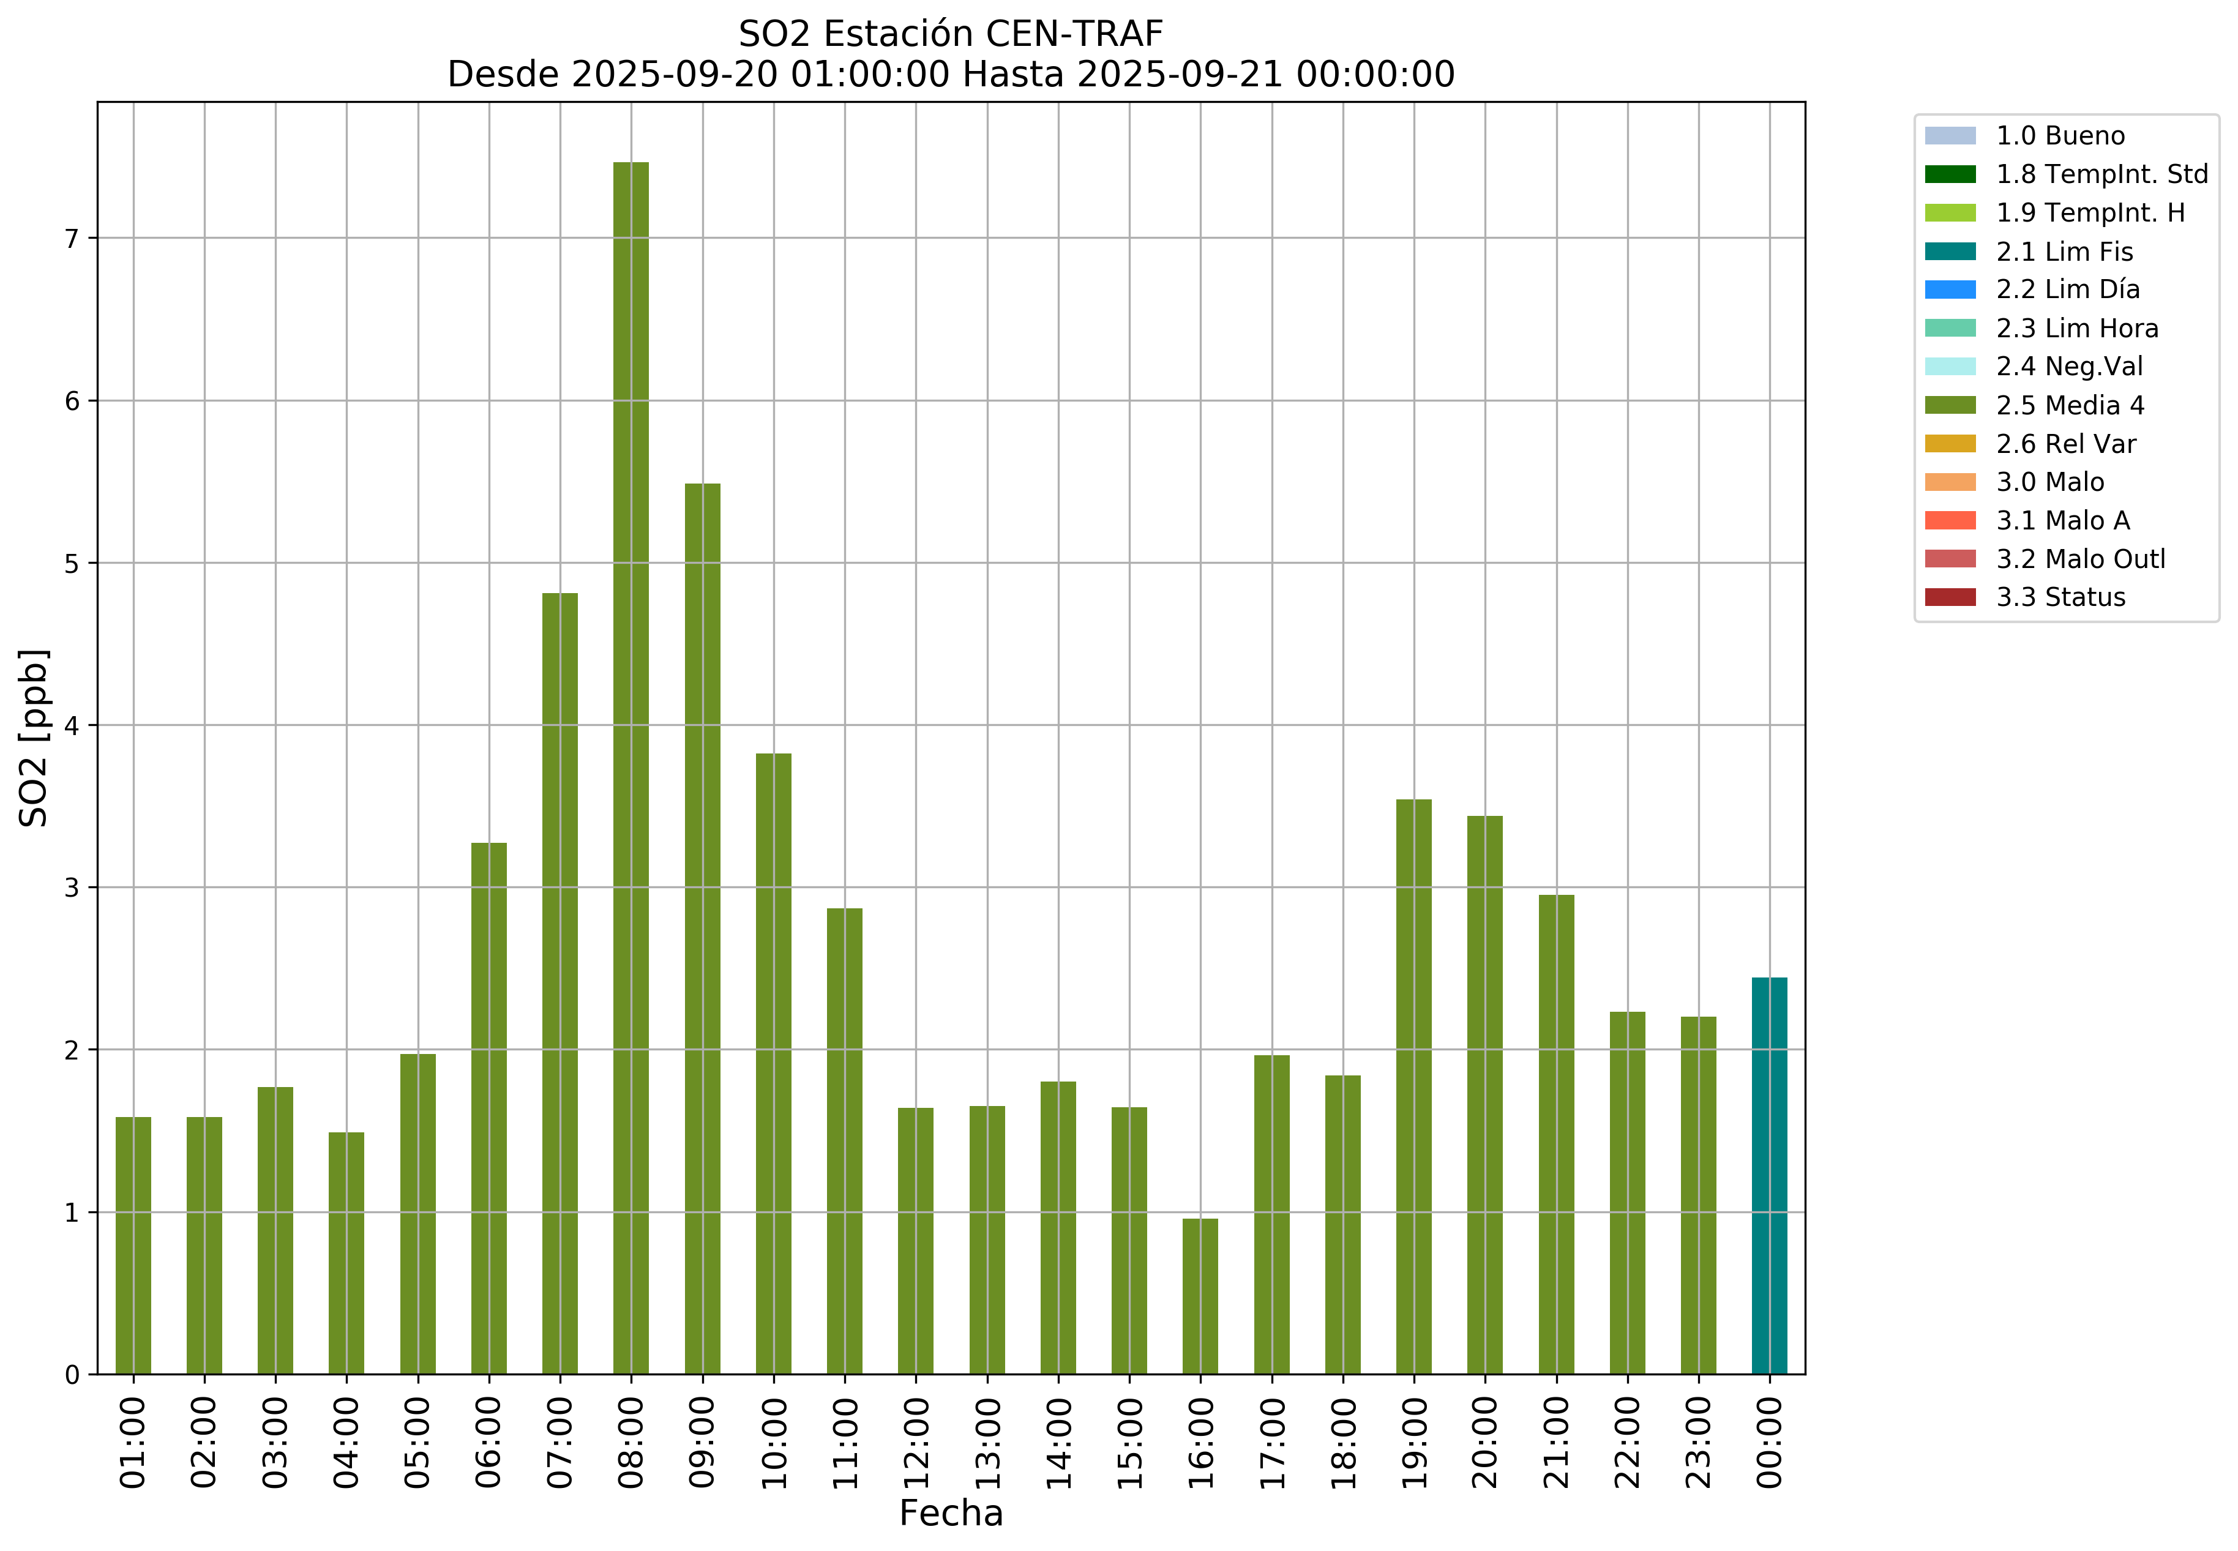The height and width of the screenshot is (1551, 2238).
Task: Click the 07:00 x-axis tick label
Action: click(x=559, y=1442)
